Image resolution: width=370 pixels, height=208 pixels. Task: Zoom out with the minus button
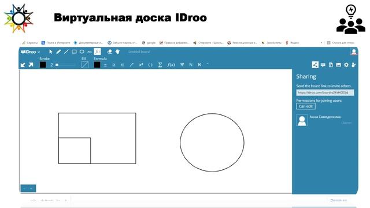point(24,188)
